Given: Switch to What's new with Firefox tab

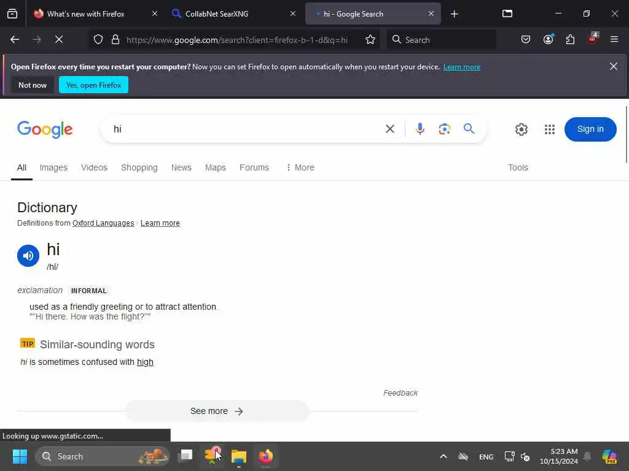Looking at the screenshot, I should [x=85, y=13].
